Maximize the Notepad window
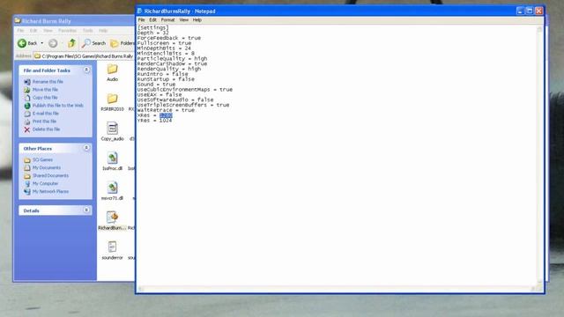This screenshot has width=564, height=317. tap(529, 11)
